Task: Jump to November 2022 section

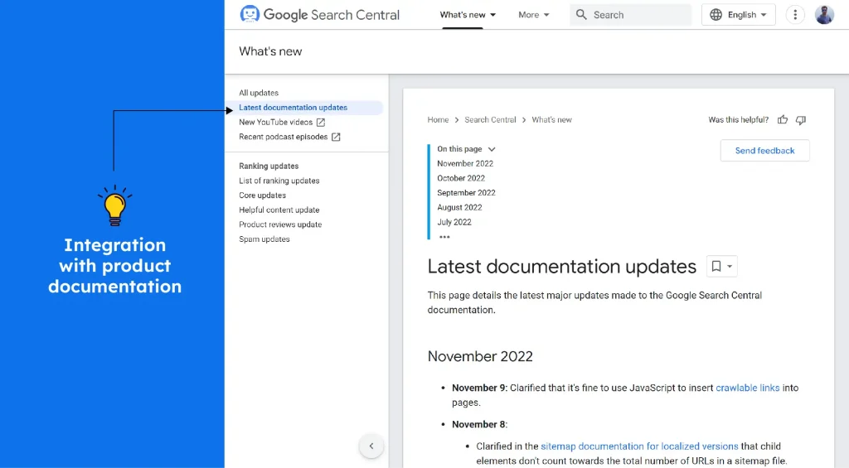Action: tap(464, 163)
